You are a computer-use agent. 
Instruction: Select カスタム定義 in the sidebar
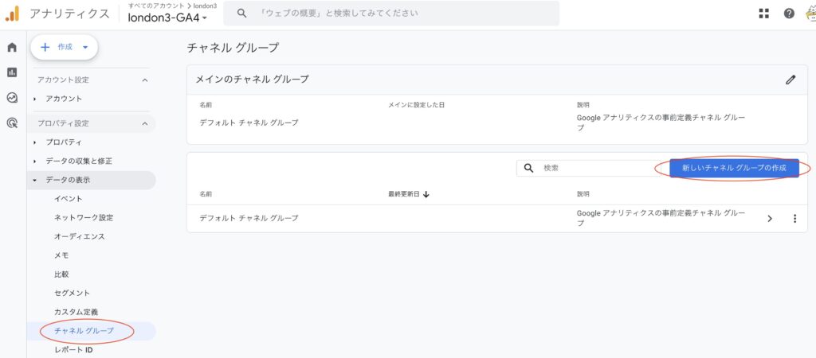point(76,312)
